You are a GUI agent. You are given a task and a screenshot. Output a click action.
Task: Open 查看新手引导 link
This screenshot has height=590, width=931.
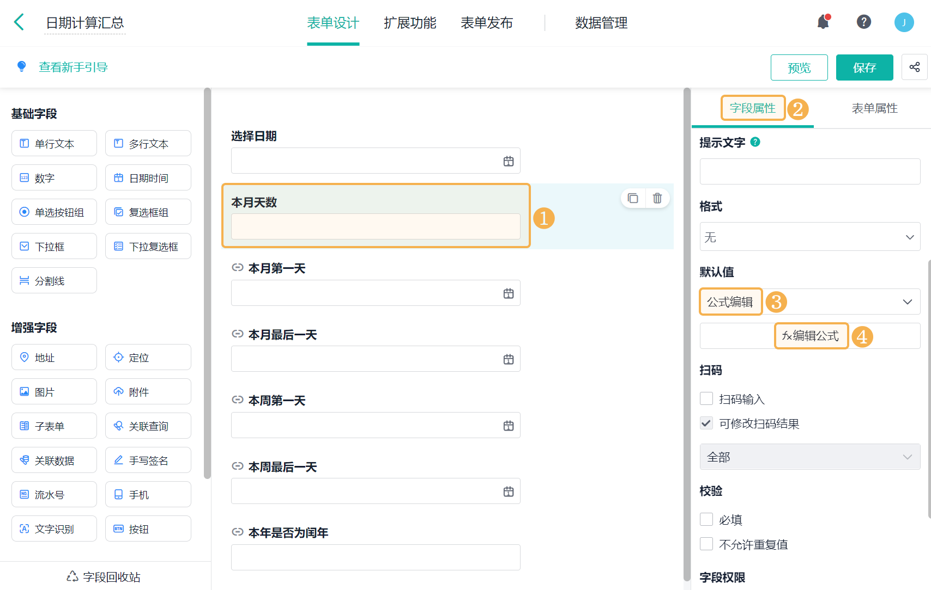pyautogui.click(x=73, y=67)
